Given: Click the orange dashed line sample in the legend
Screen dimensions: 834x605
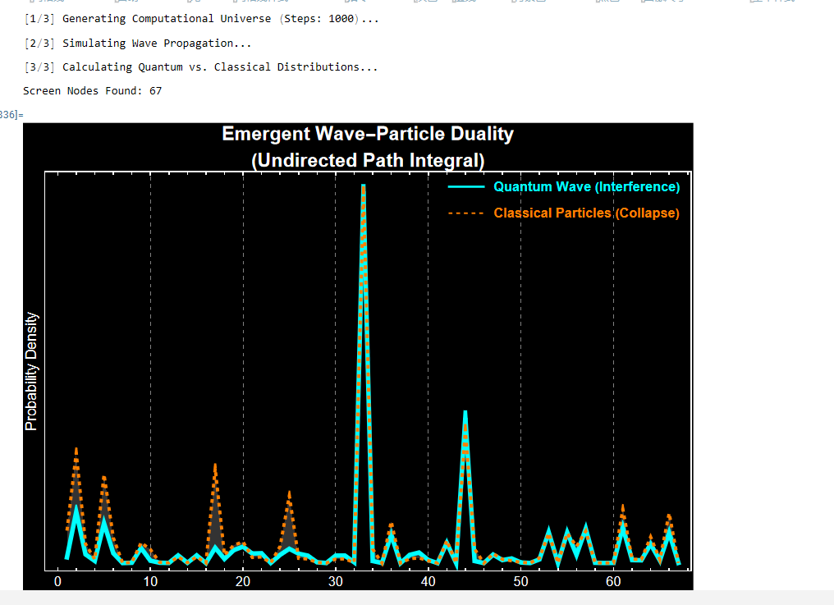Looking at the screenshot, I should [x=466, y=213].
